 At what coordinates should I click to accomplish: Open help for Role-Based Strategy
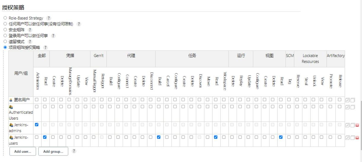point(49,18)
